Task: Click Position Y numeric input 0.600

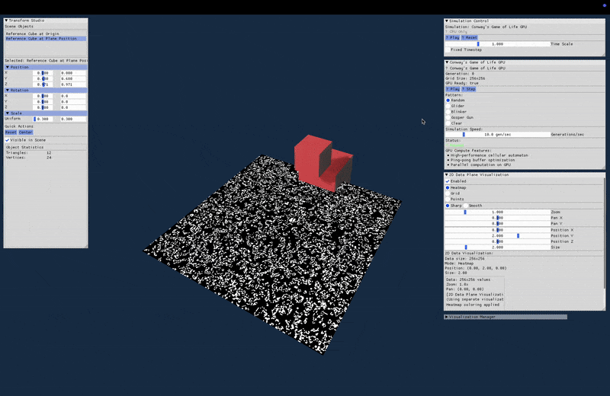Action: pyautogui.click(x=72, y=79)
